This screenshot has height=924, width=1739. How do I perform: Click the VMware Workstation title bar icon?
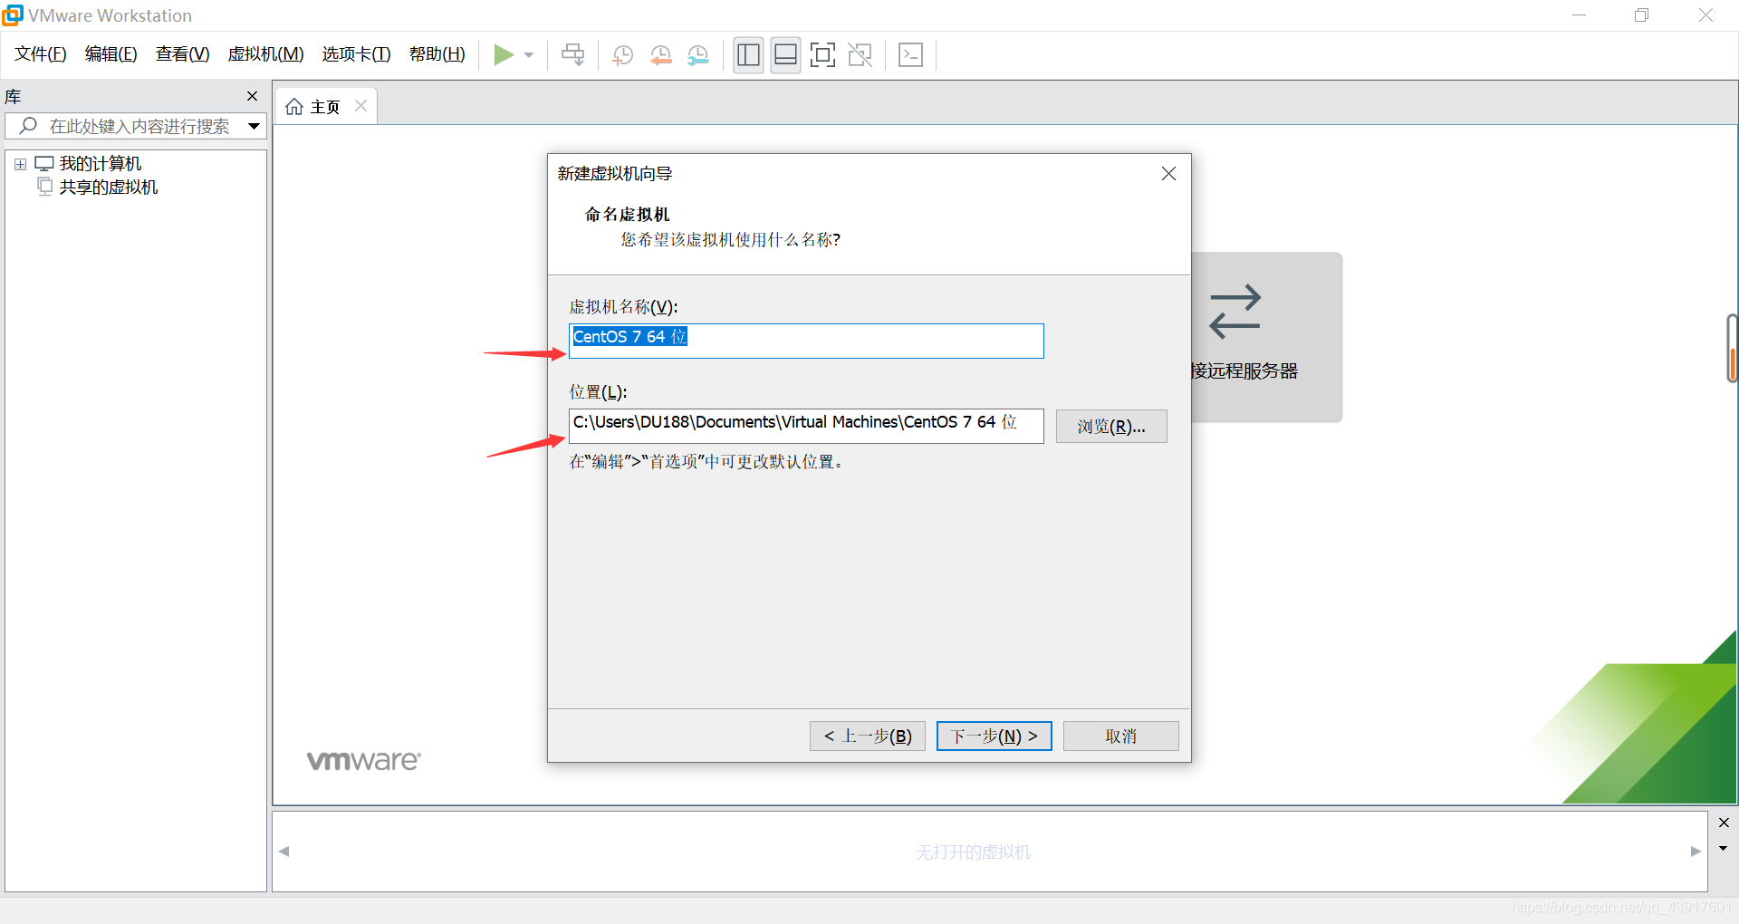point(13,15)
